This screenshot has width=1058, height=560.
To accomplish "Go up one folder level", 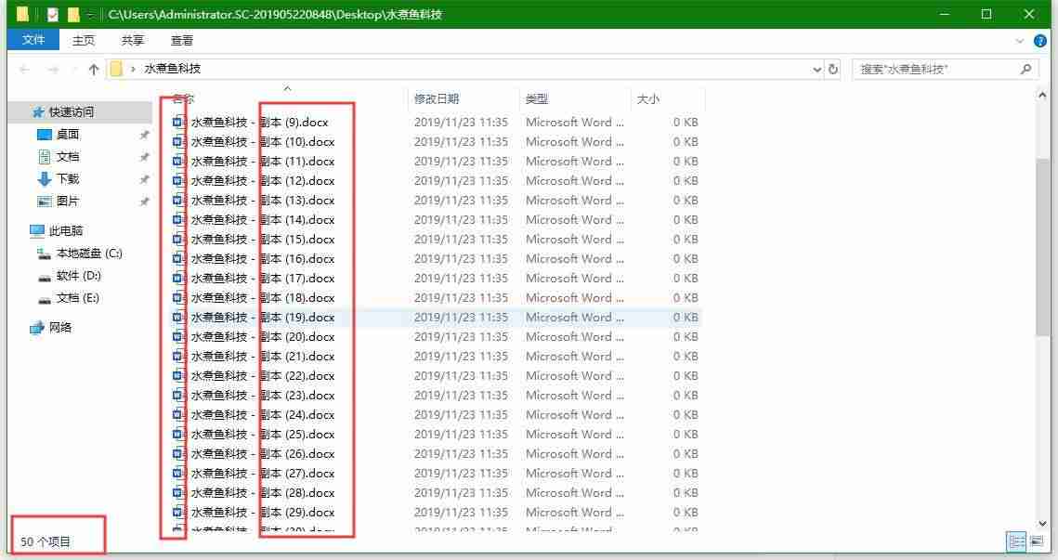I will 94,69.
